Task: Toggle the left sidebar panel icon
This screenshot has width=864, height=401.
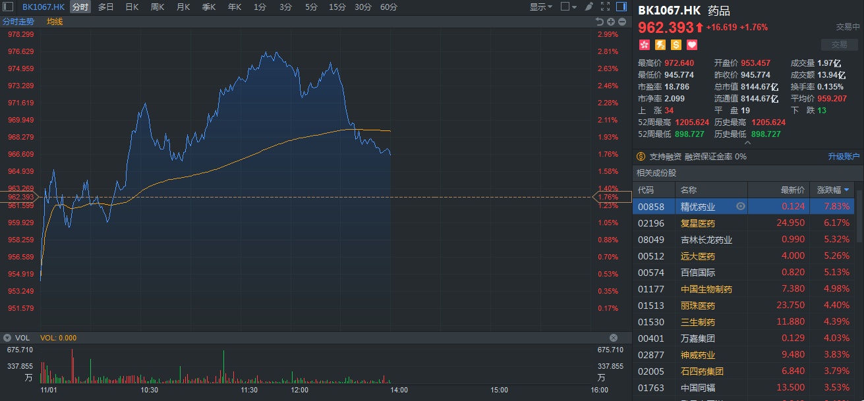Action: (x=7, y=7)
